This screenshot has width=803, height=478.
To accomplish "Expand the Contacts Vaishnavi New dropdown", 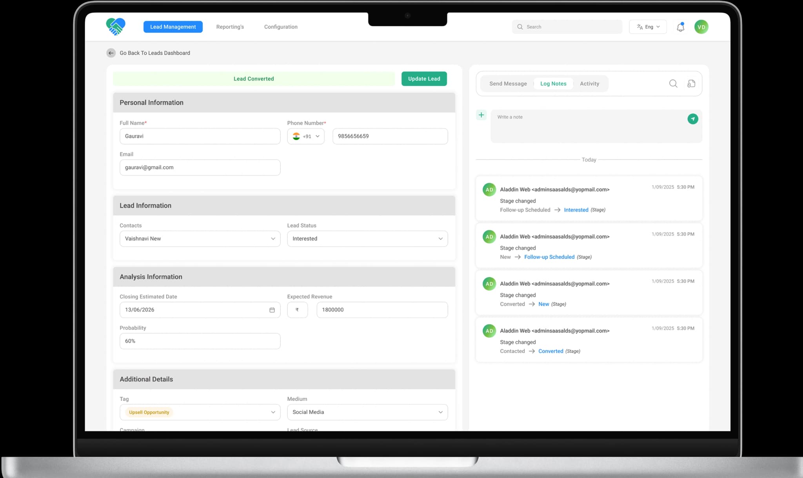I will 200,239.
